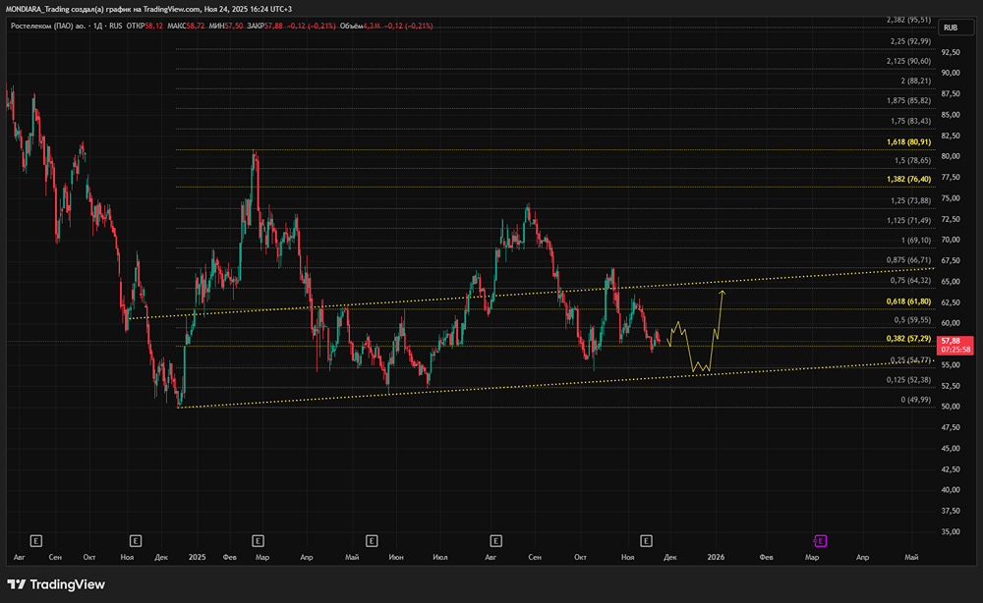983x603 pixels.
Task: Click the 45,00 price axis label
Action: (x=951, y=449)
